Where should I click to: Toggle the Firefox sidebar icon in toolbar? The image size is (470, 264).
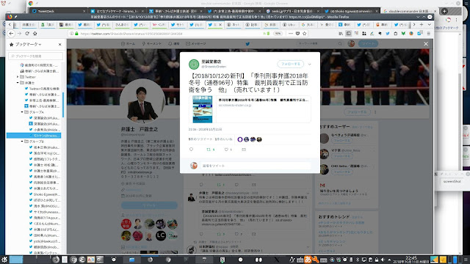click(349, 34)
